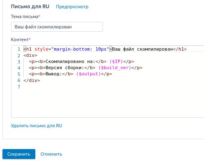Select line number 5 in gutter
This screenshot has width=204, height=161.
19,74
